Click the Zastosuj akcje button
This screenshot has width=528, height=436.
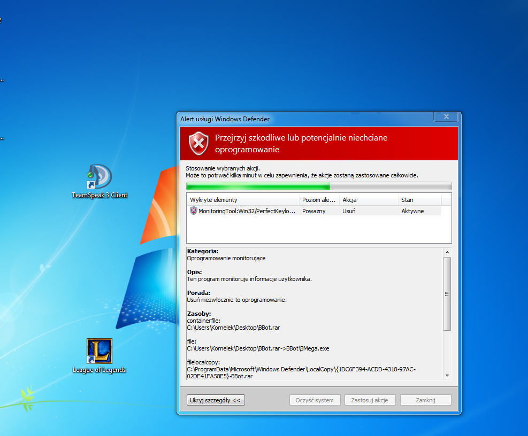[x=370, y=400]
